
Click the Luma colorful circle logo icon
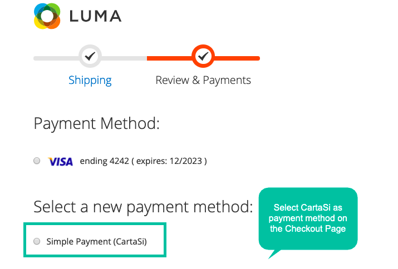pos(47,16)
